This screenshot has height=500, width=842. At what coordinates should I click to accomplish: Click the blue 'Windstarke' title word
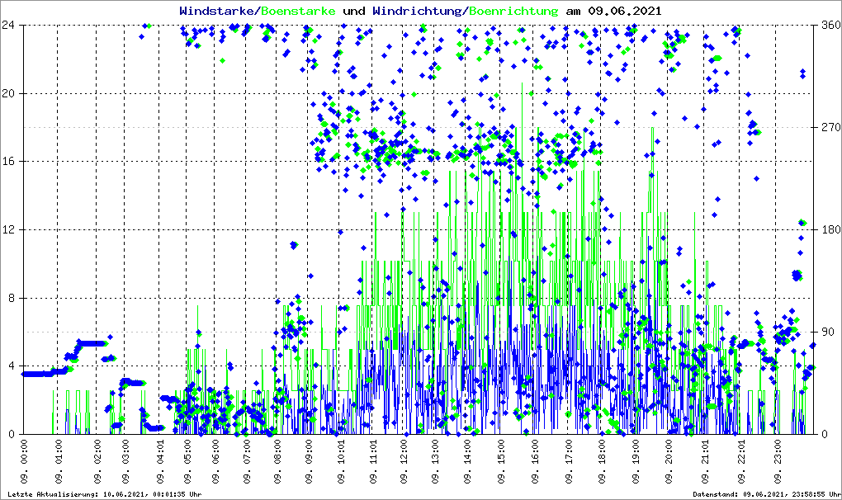(x=218, y=11)
